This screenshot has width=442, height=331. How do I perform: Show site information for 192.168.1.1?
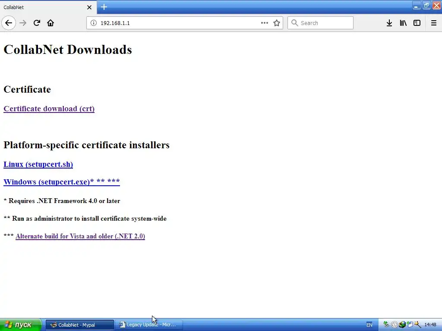(x=94, y=23)
